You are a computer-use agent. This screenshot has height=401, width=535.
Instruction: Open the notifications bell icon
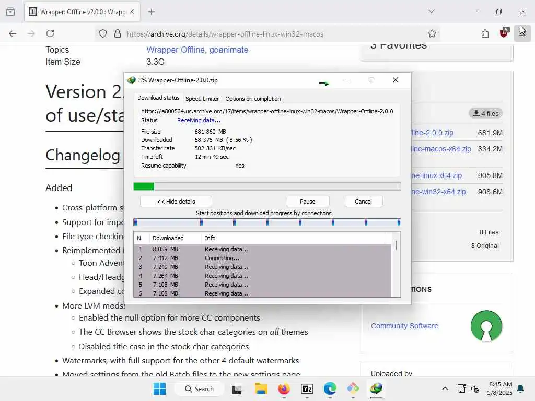point(520,388)
